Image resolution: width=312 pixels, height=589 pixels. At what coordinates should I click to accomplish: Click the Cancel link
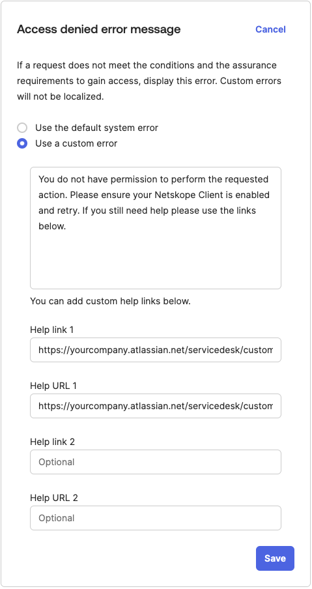[270, 29]
